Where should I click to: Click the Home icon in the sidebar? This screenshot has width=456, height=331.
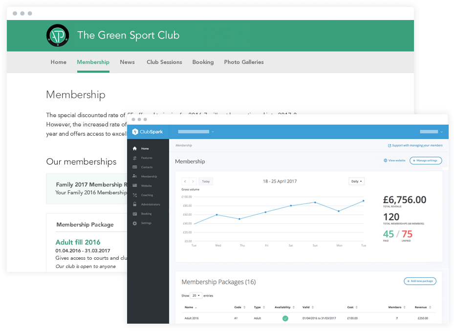click(x=135, y=148)
